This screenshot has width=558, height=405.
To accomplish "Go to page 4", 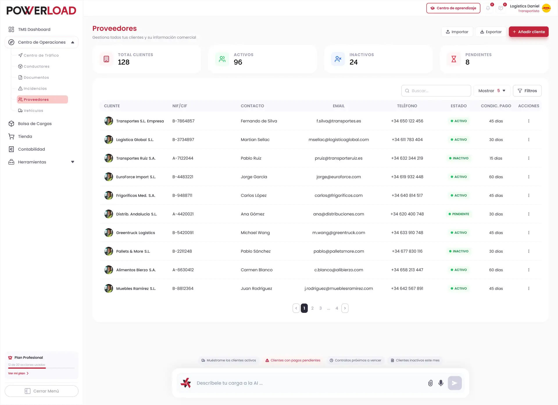I will (337, 308).
